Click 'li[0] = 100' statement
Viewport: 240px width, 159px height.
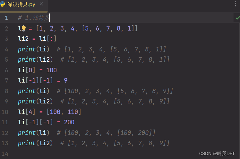pyautogui.click(x=37, y=70)
